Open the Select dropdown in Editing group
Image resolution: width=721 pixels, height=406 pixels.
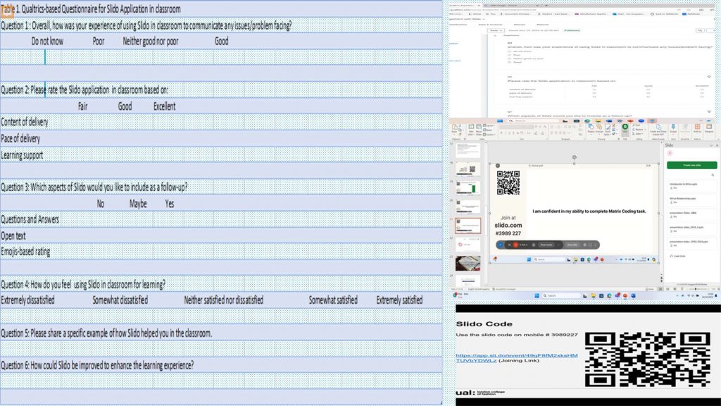[x=638, y=134]
